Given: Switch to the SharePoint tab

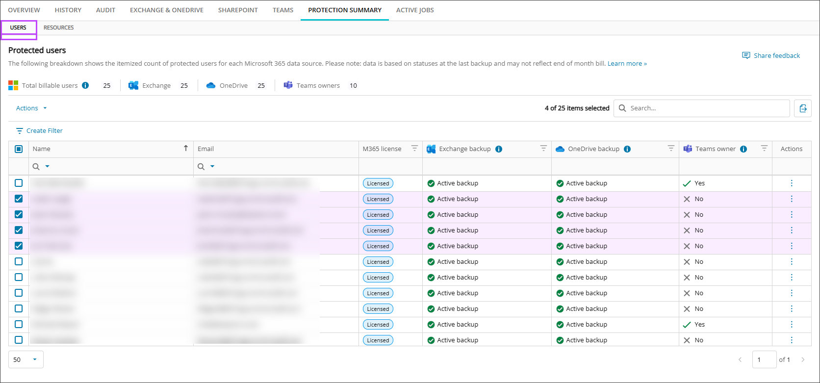Looking at the screenshot, I should click(x=238, y=10).
